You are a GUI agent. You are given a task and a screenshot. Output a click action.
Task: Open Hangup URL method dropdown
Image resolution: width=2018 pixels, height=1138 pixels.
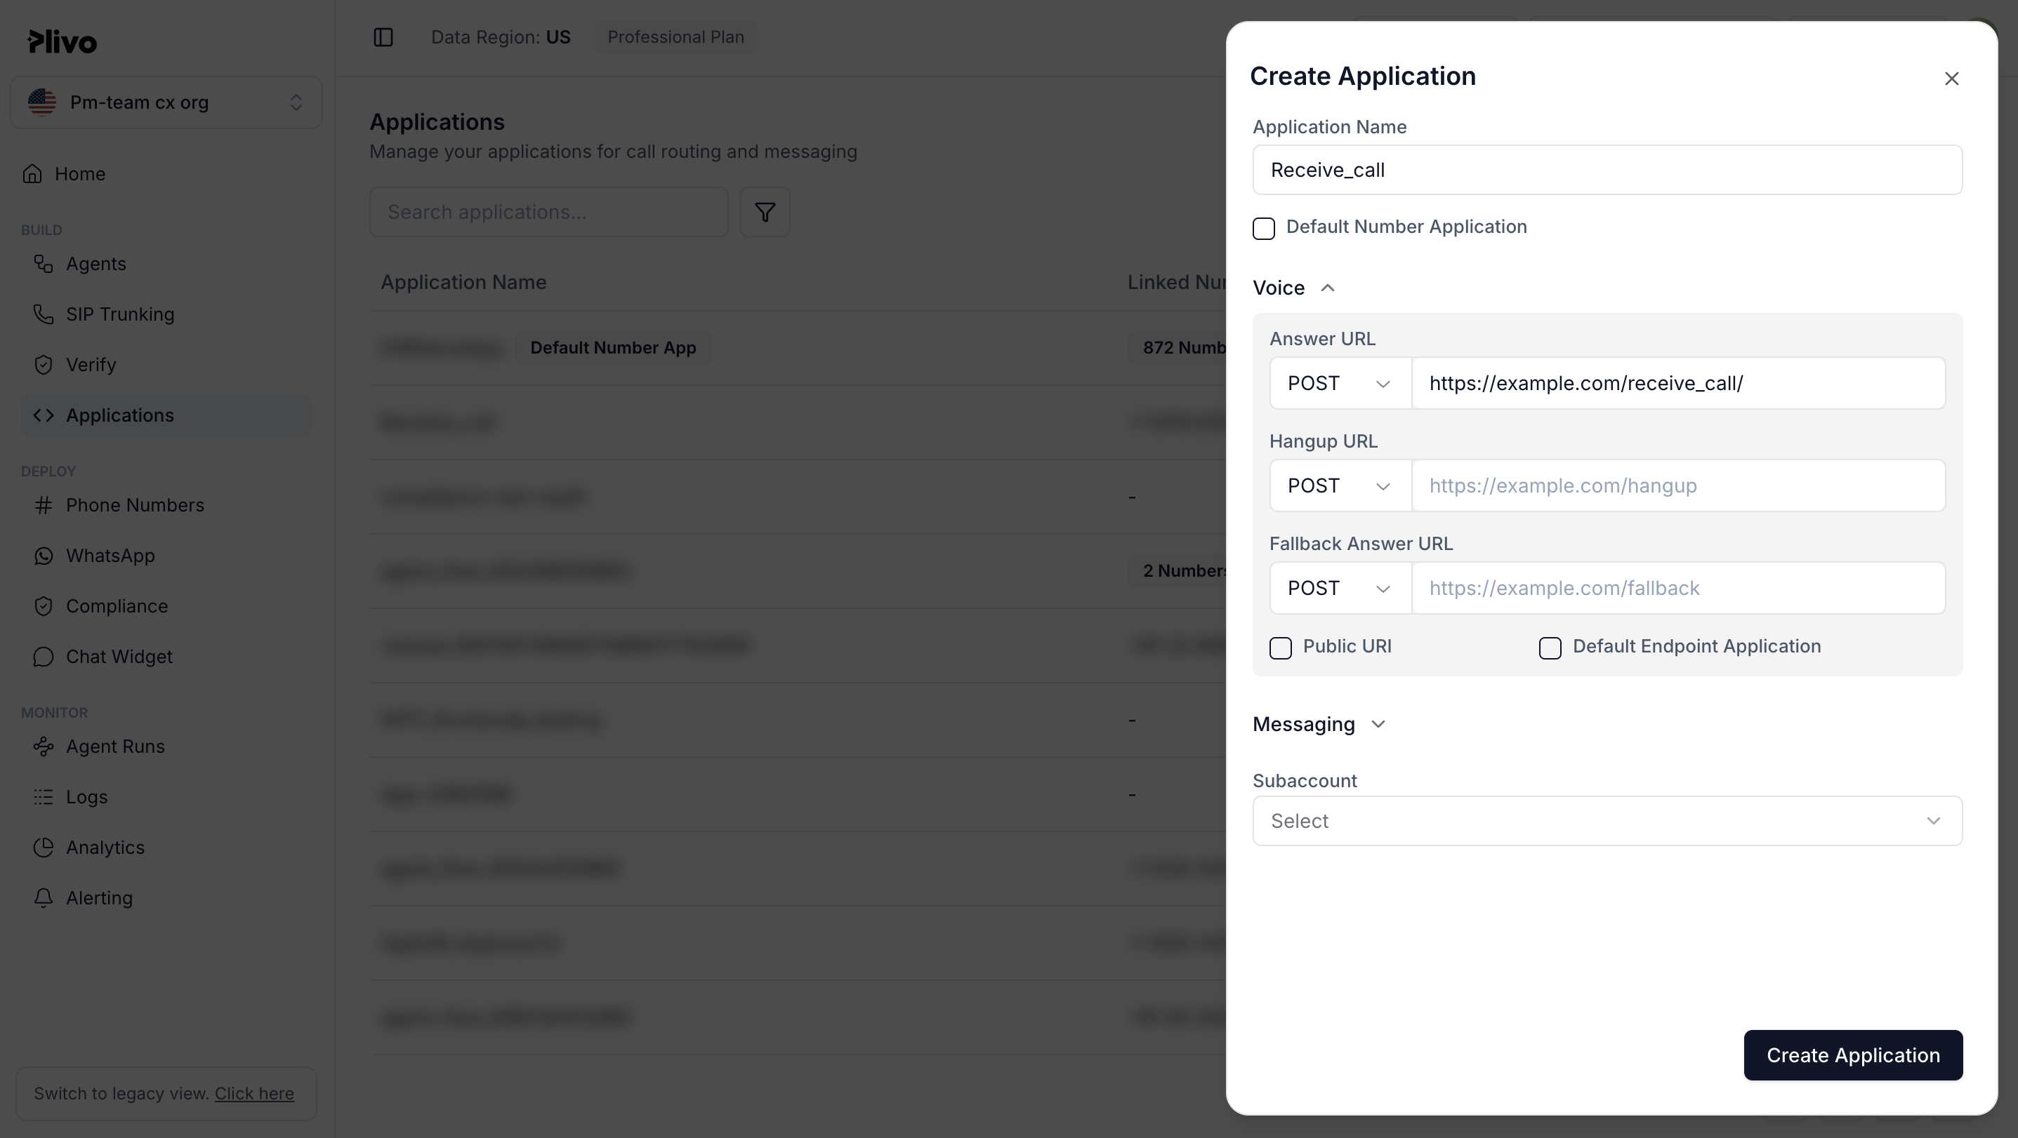tap(1340, 486)
